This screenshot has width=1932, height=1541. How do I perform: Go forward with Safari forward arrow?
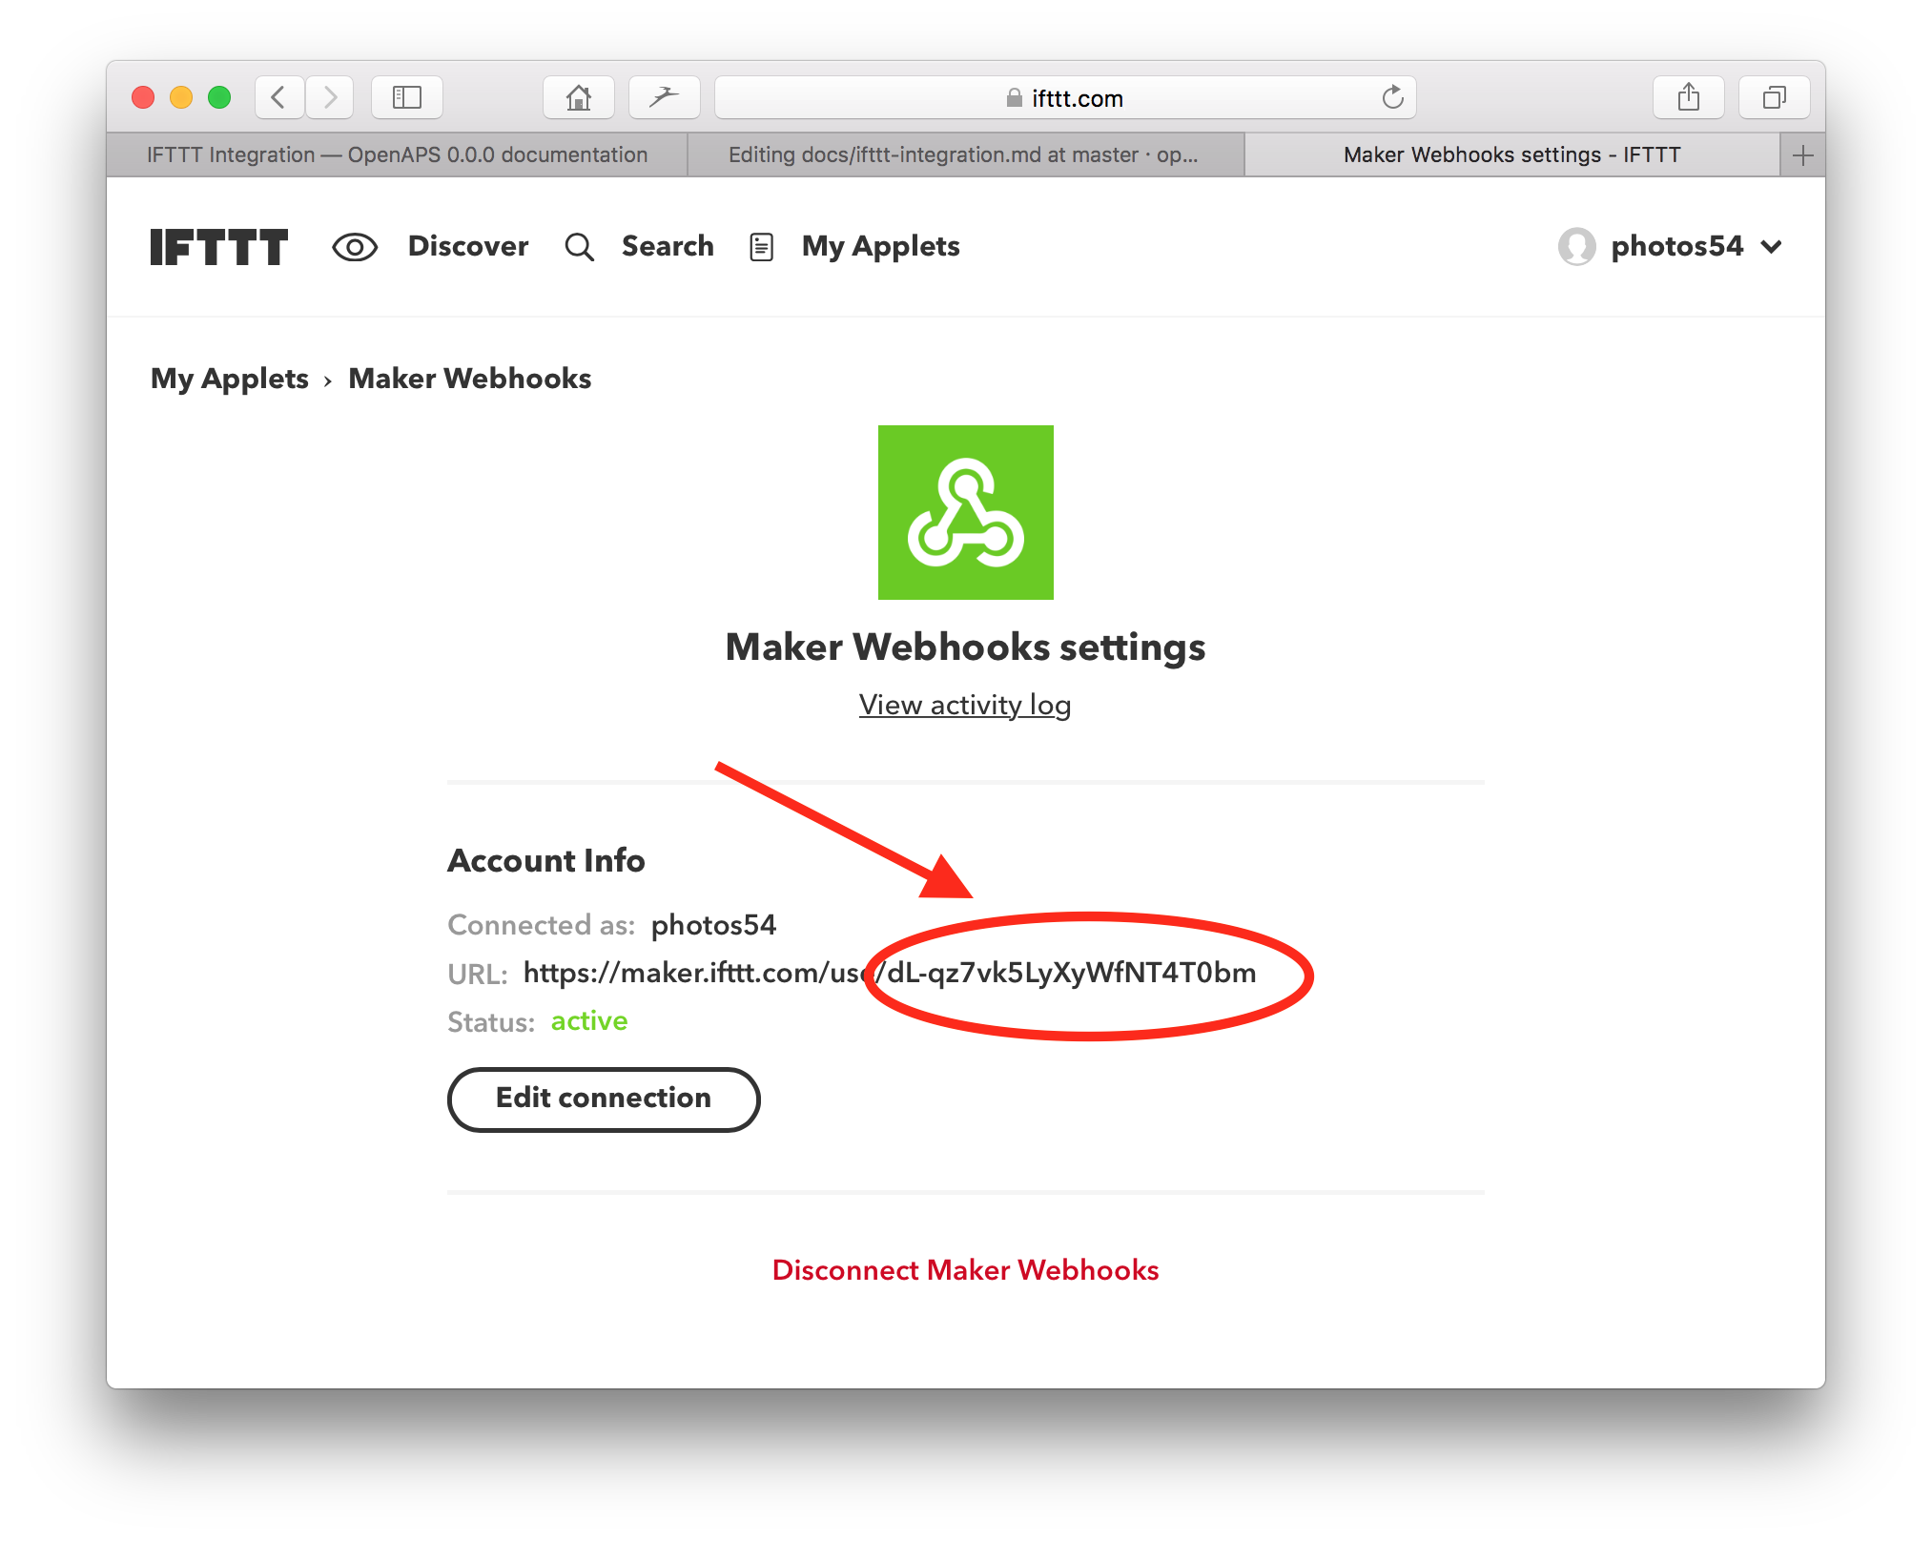point(330,97)
